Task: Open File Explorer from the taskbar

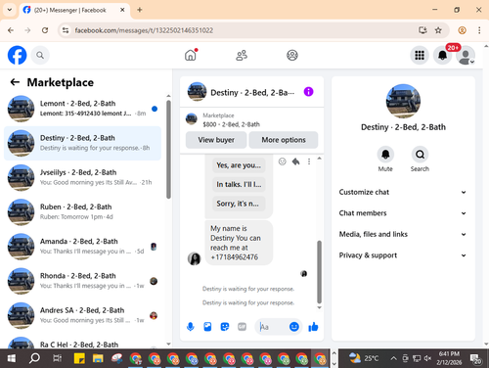Action: click(x=98, y=358)
